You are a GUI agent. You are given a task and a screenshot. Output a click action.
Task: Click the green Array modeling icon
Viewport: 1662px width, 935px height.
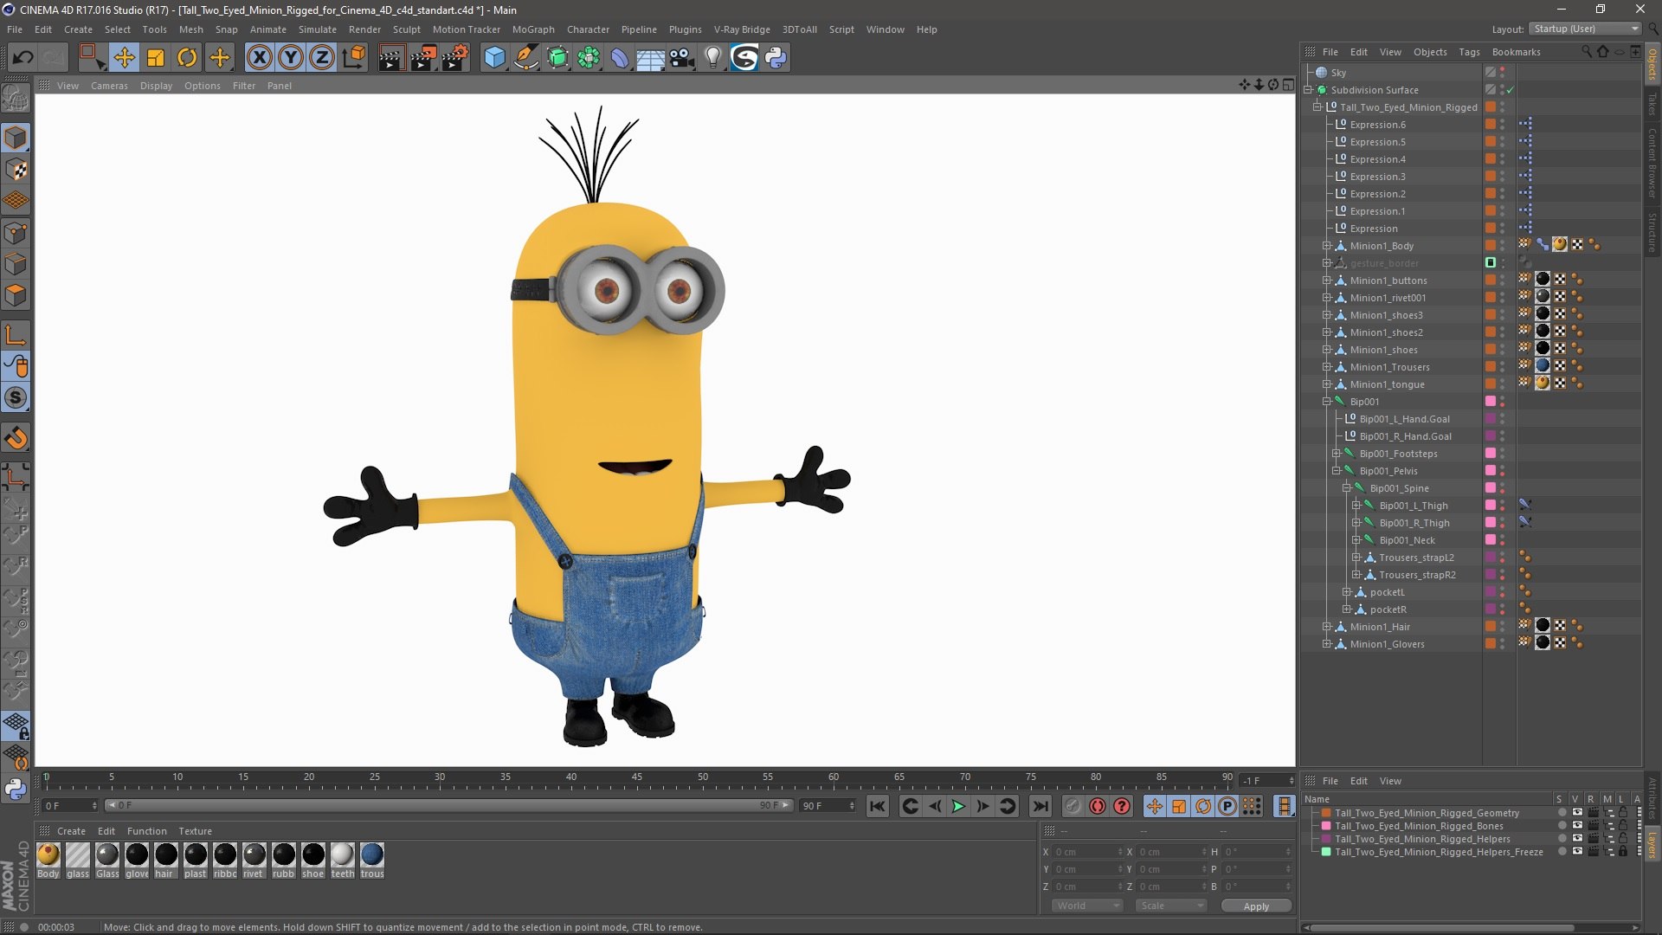click(x=589, y=58)
